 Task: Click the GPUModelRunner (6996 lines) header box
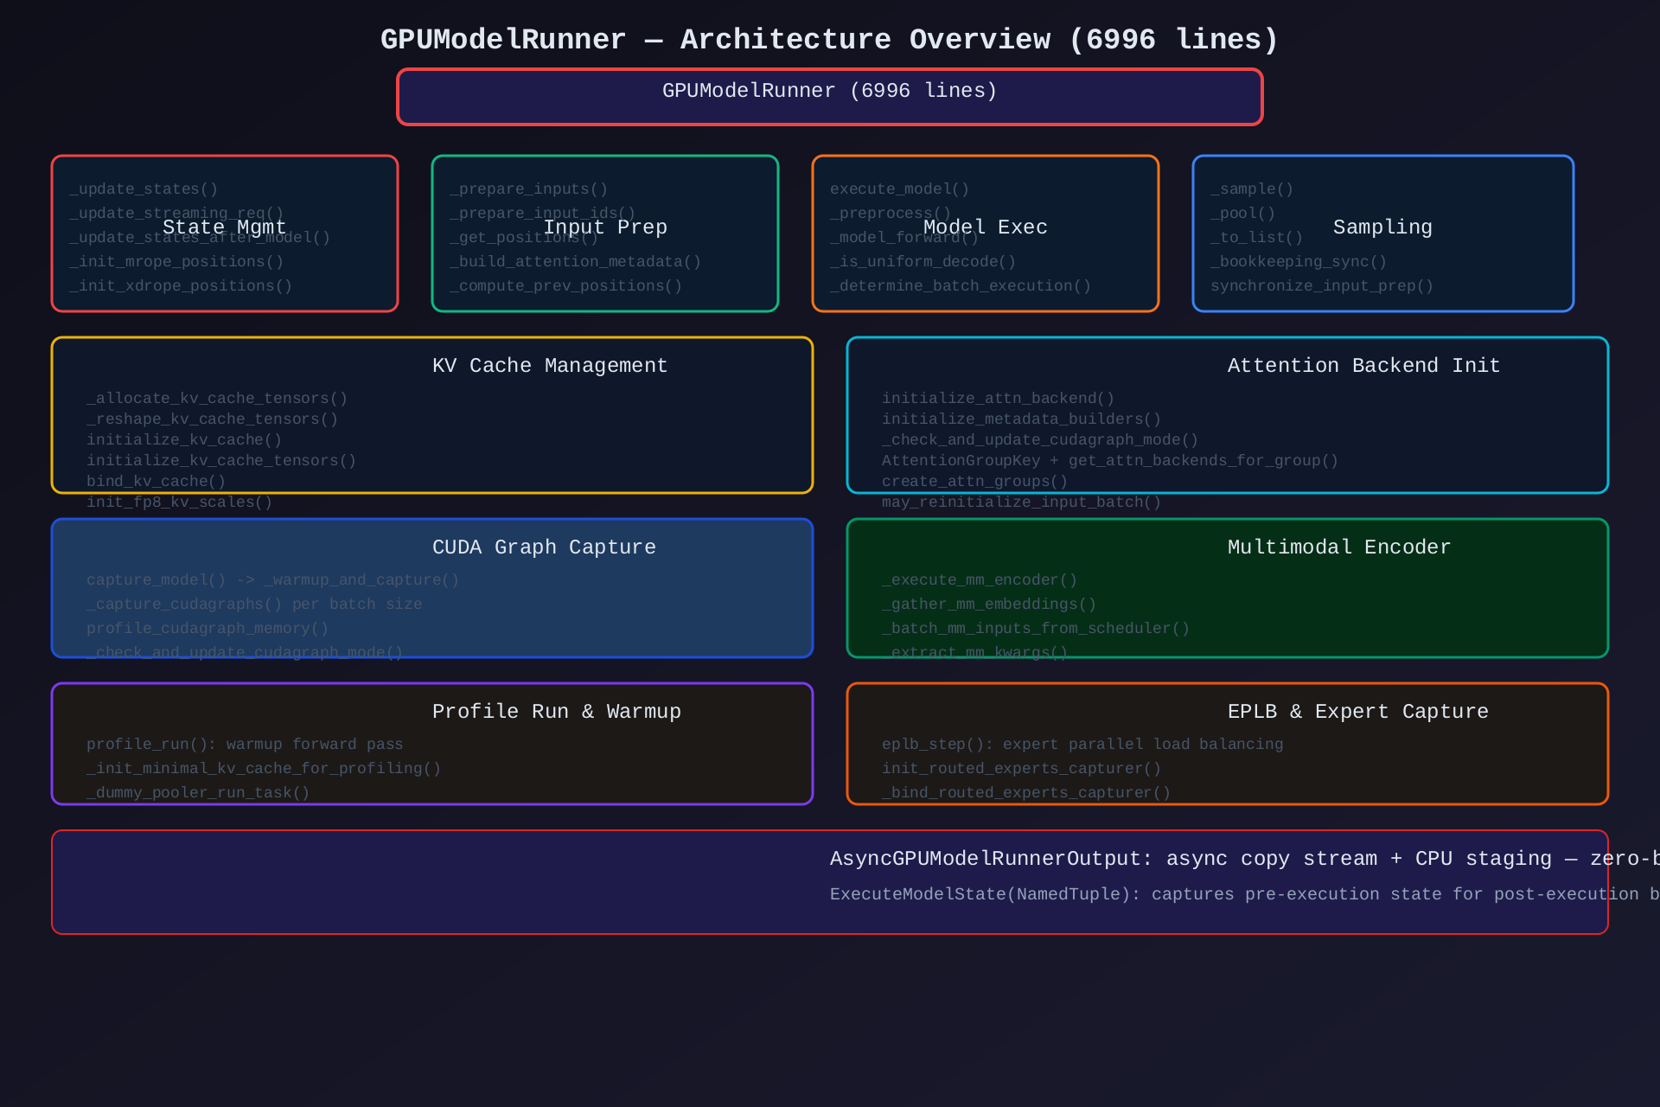[829, 96]
